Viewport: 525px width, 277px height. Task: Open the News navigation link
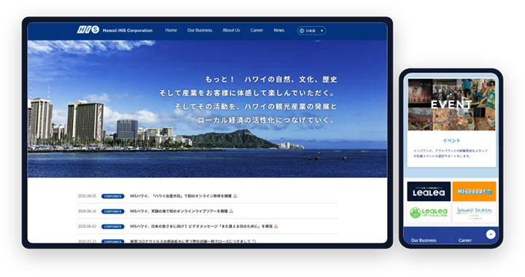point(279,30)
